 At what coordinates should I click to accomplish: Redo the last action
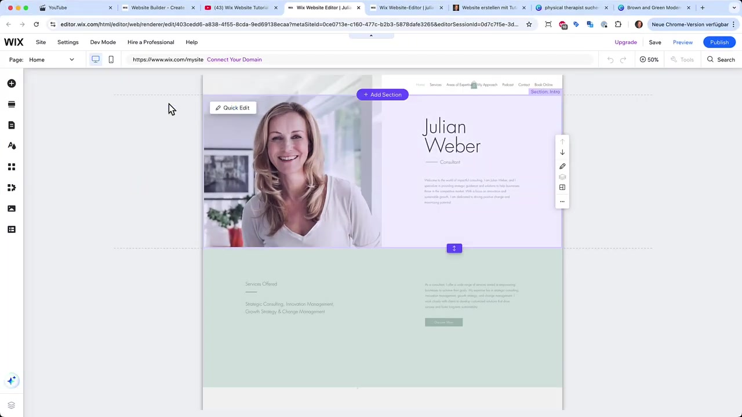point(623,60)
